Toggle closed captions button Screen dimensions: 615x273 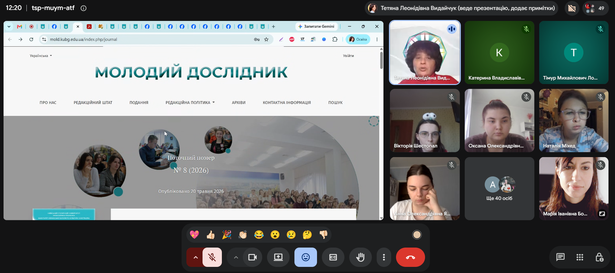tap(333, 257)
